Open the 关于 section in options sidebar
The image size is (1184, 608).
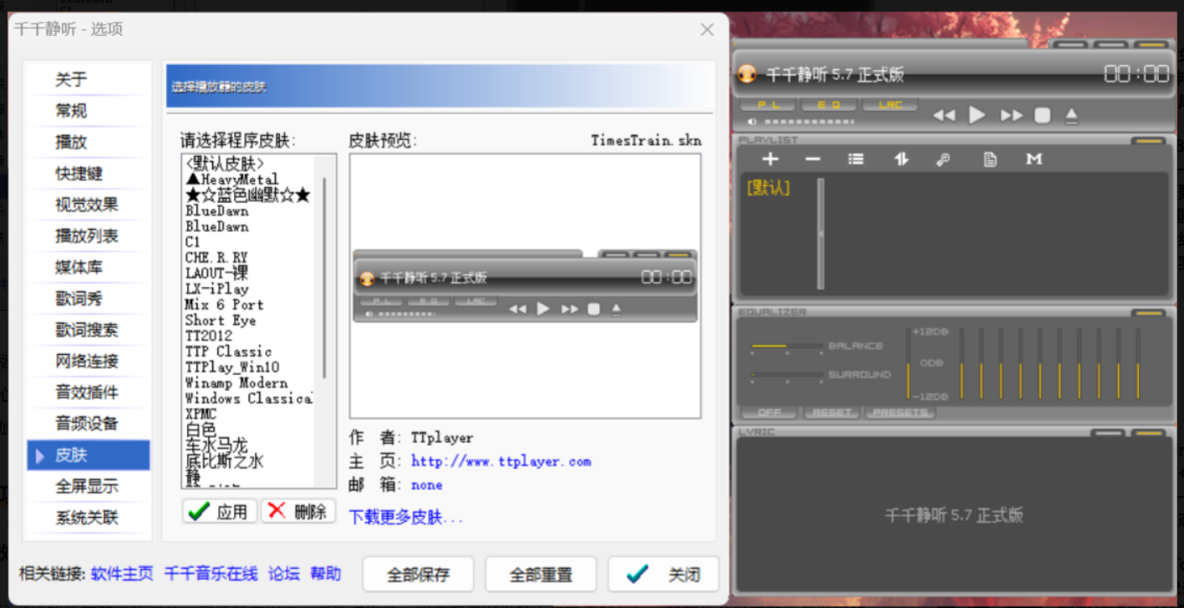(x=89, y=79)
